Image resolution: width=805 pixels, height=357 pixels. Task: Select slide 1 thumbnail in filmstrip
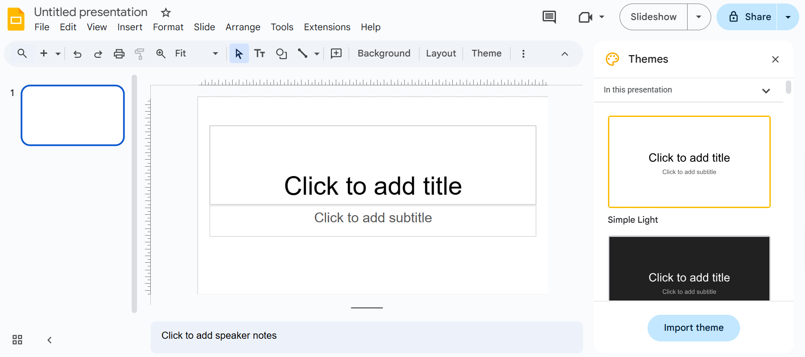(x=72, y=115)
